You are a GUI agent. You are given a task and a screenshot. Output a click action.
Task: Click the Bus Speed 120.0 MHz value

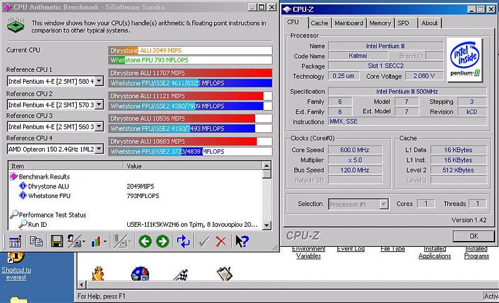[x=355, y=170]
